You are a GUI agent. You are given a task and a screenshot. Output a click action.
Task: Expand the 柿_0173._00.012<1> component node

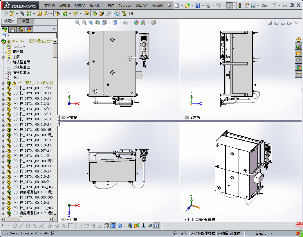3,104
